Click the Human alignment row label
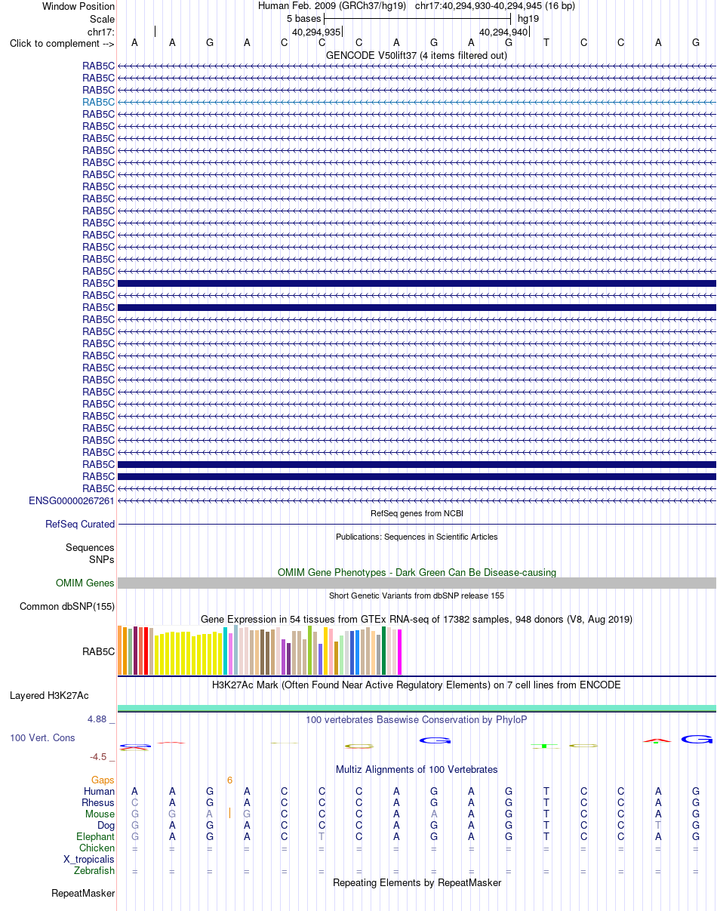Screen dimensions: 717x911 pos(99,791)
